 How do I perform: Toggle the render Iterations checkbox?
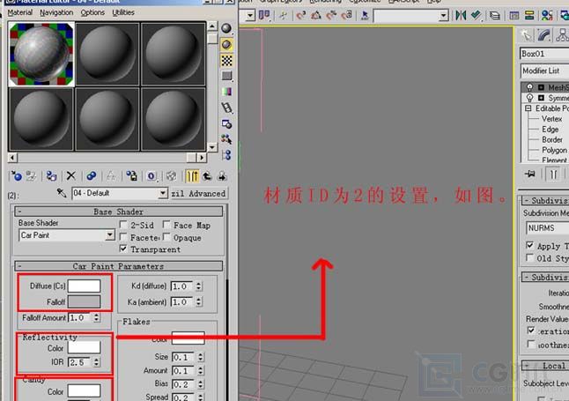pyautogui.click(x=531, y=330)
